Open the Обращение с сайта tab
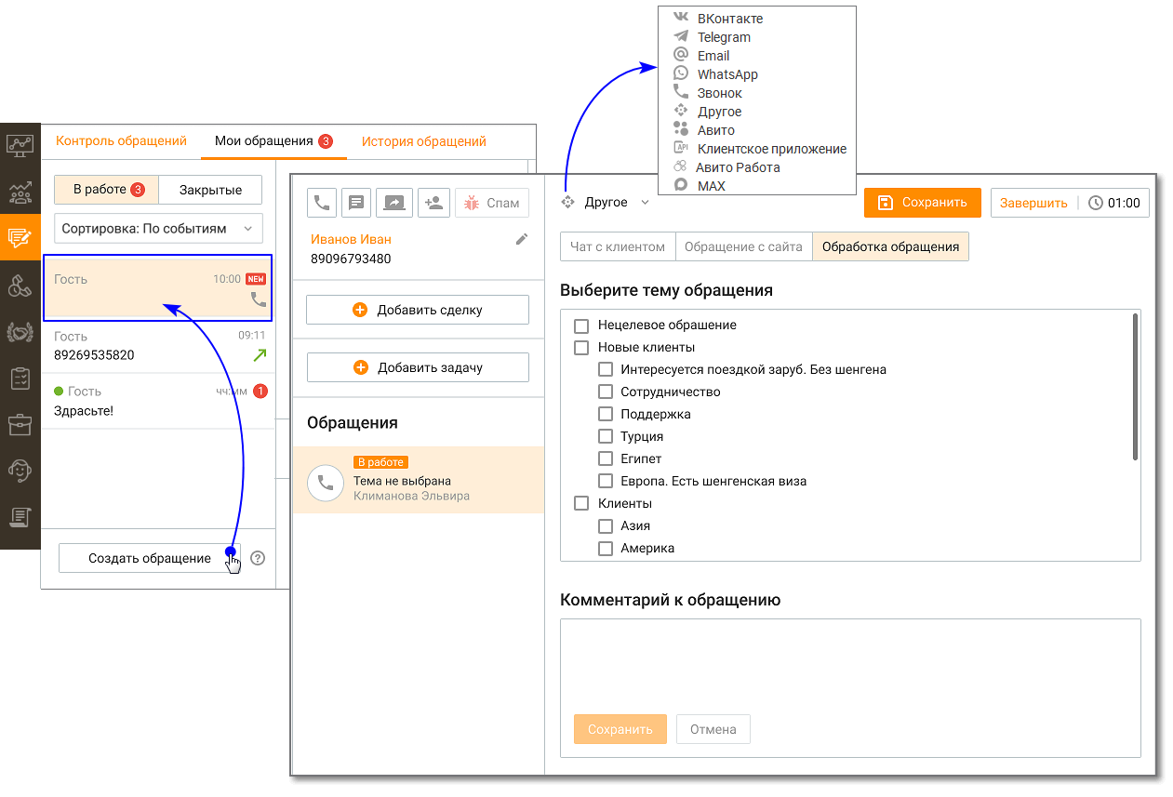The image size is (1173, 797). coord(744,246)
